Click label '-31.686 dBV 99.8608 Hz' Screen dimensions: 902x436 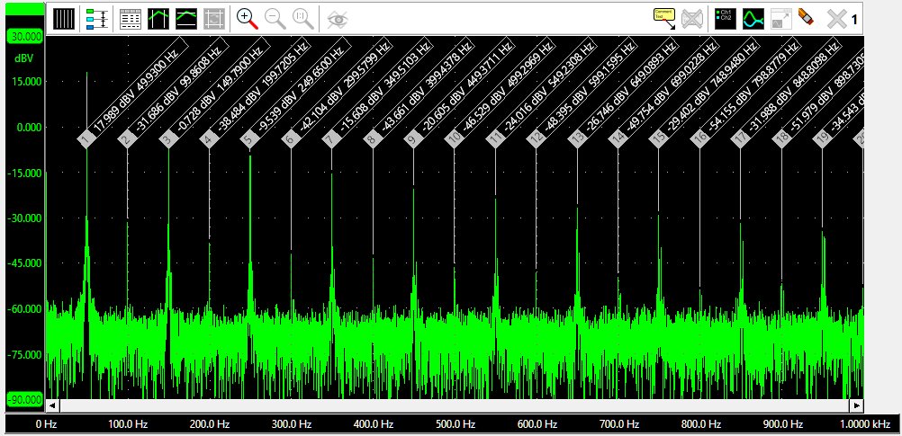coord(179,87)
